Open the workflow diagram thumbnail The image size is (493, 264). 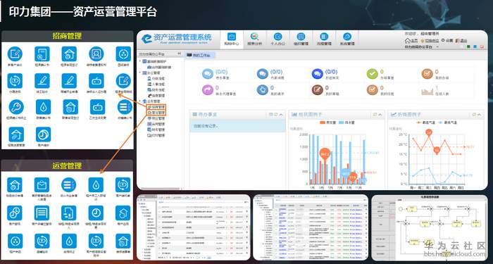click(429, 227)
